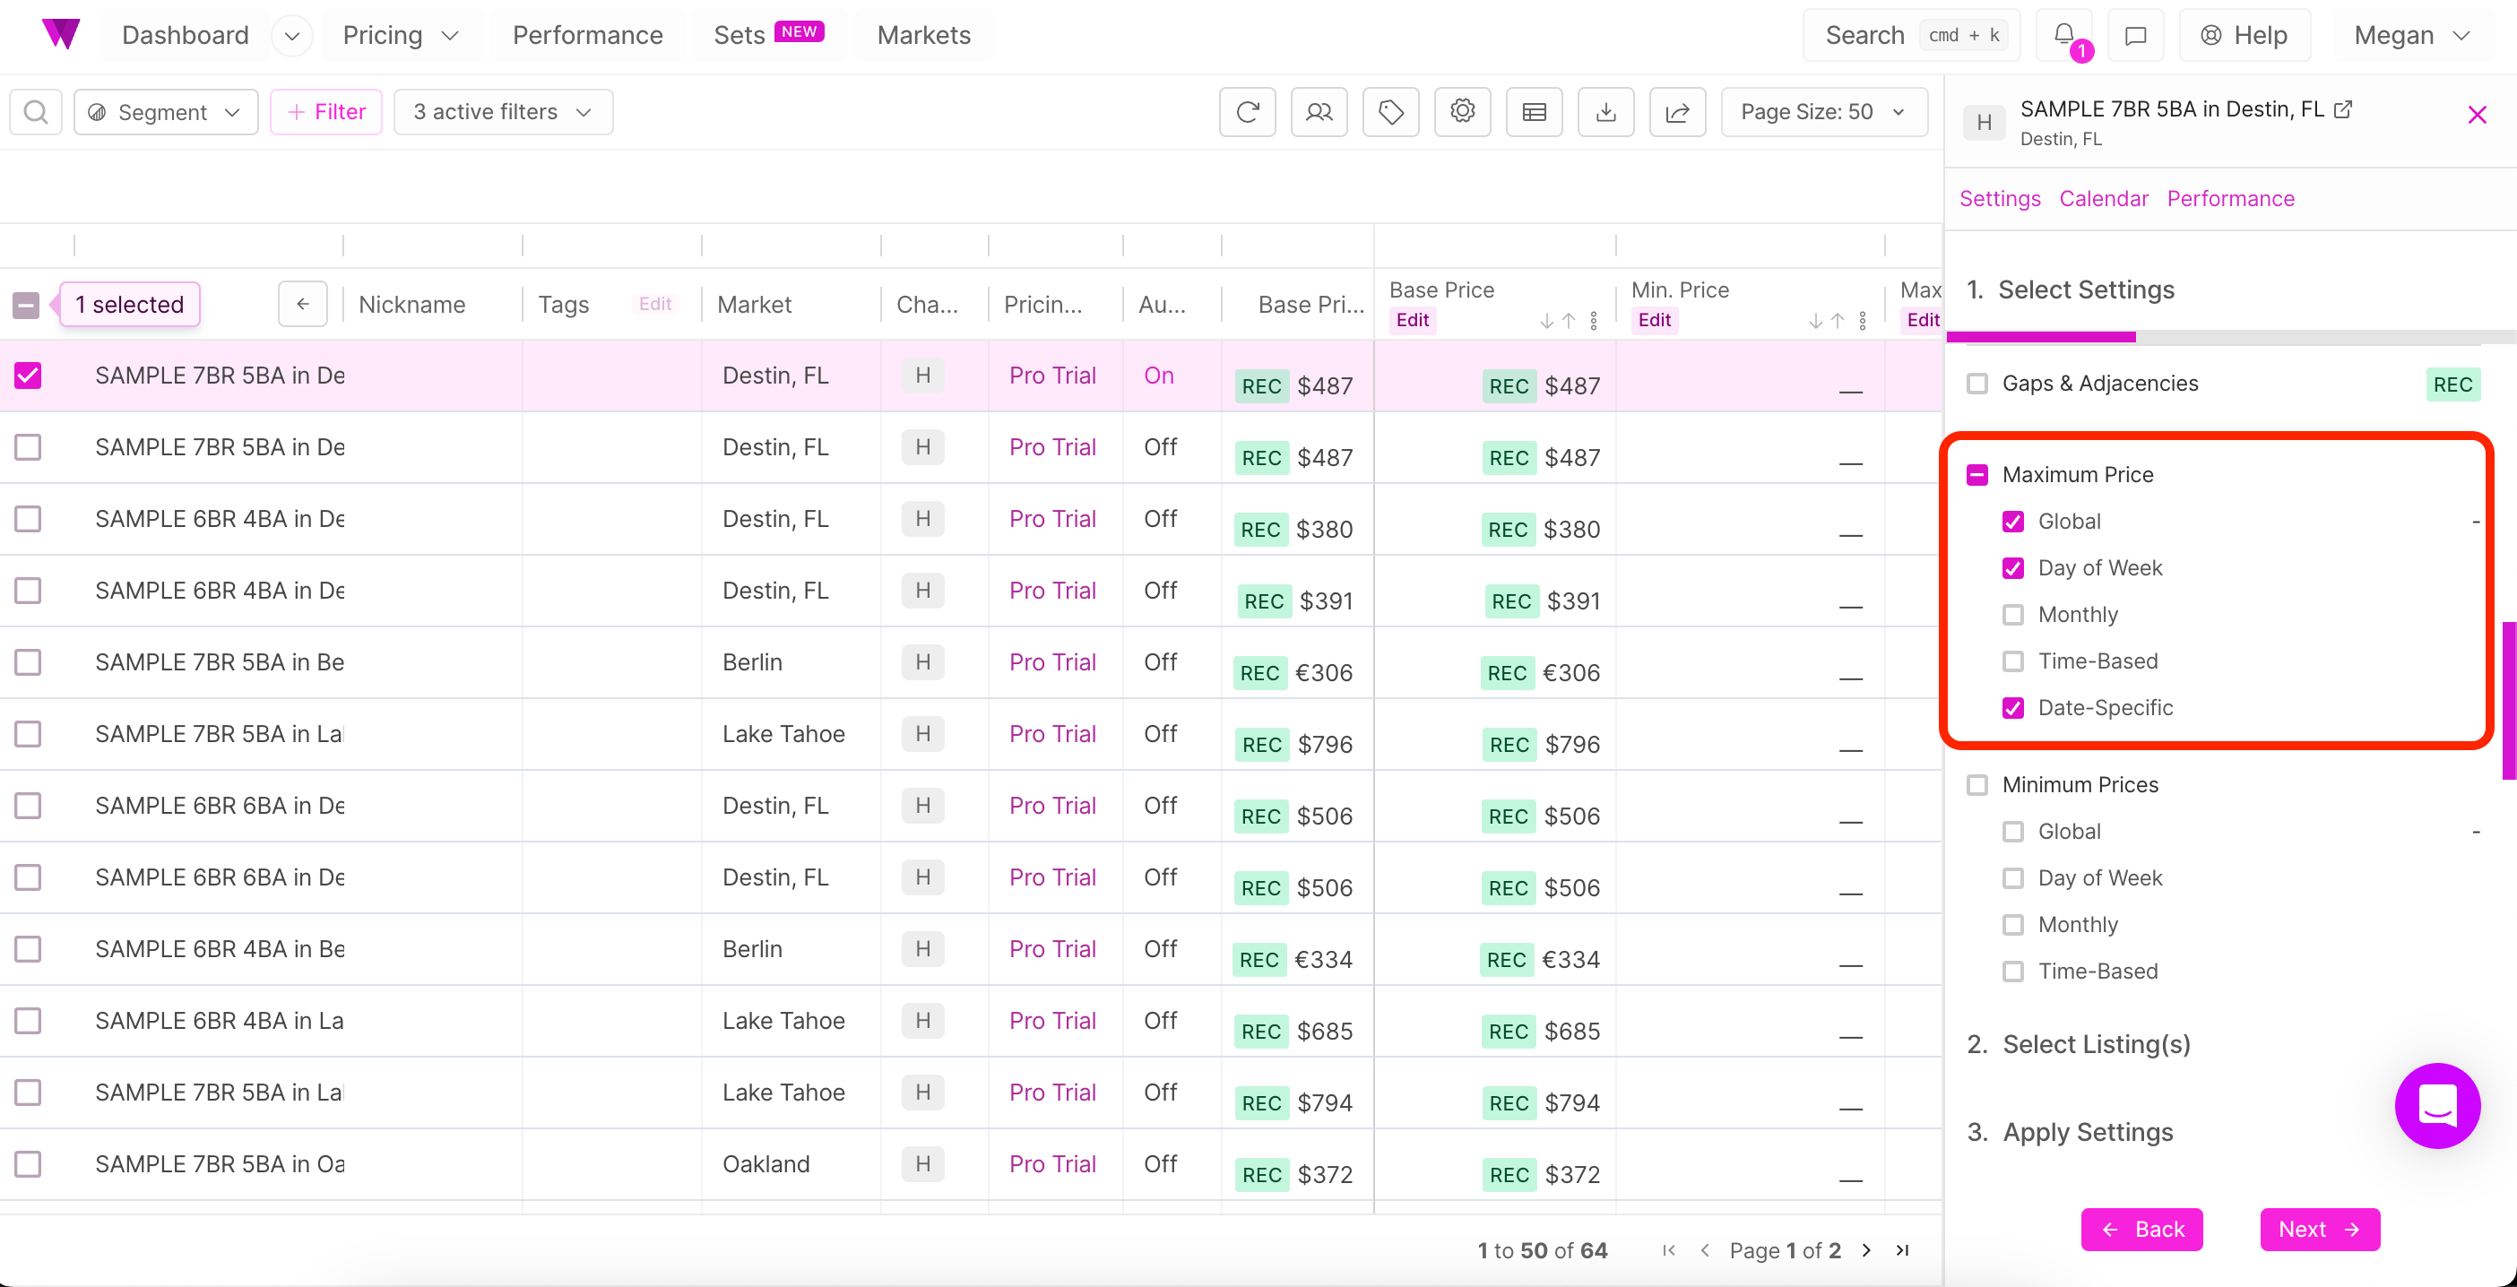This screenshot has width=2517, height=1287.
Task: Uncheck Day of Week under Maximum Price
Action: pyautogui.click(x=2013, y=567)
